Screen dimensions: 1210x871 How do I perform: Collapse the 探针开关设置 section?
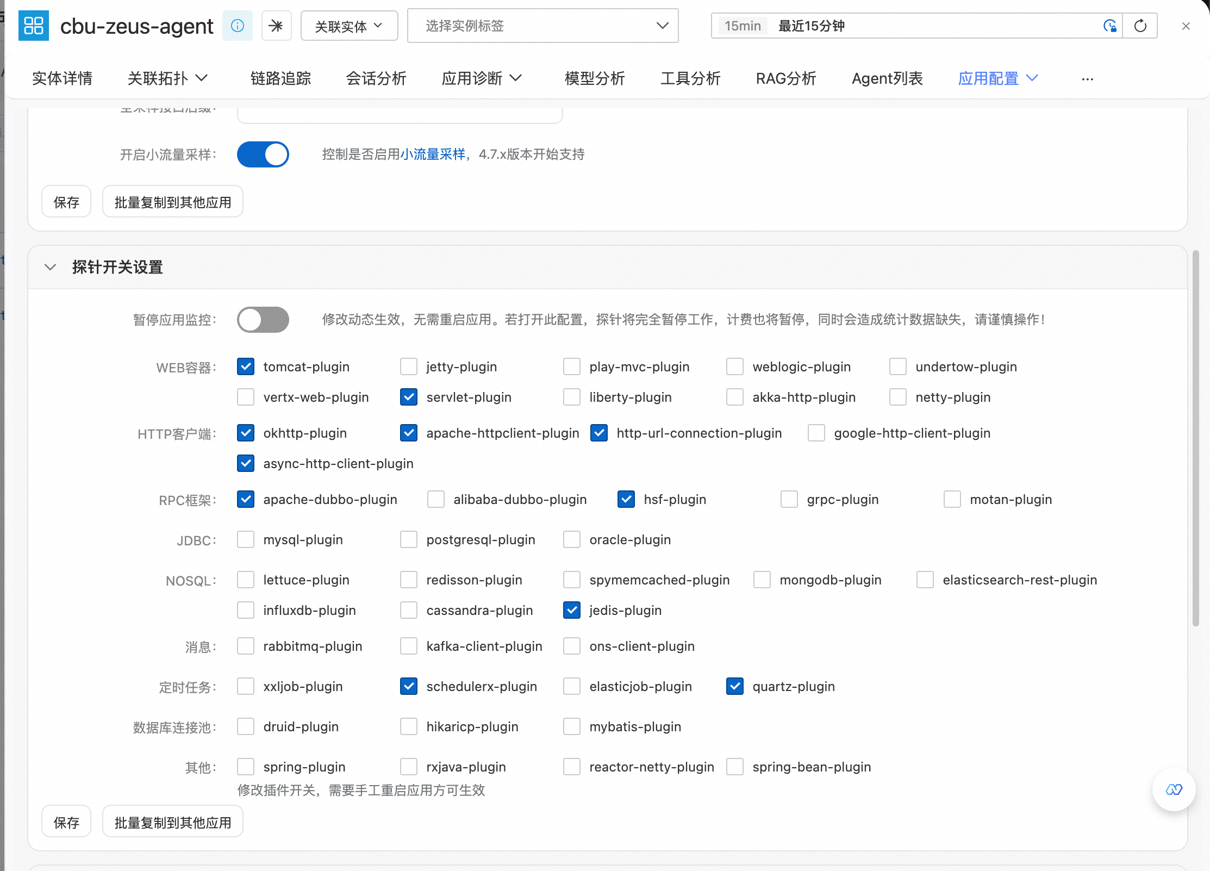(50, 267)
